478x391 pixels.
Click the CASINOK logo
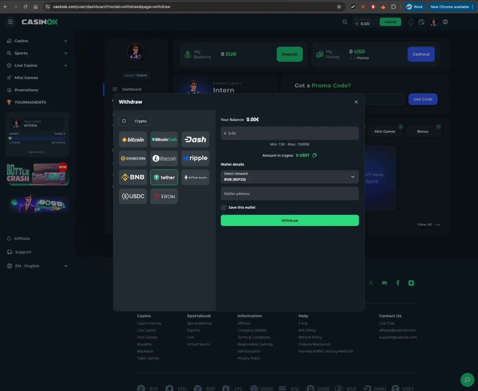40,22
